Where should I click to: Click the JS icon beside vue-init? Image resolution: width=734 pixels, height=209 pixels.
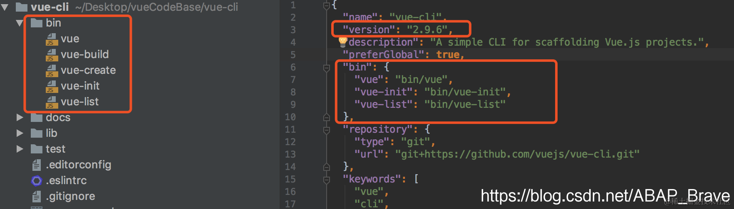[52, 86]
